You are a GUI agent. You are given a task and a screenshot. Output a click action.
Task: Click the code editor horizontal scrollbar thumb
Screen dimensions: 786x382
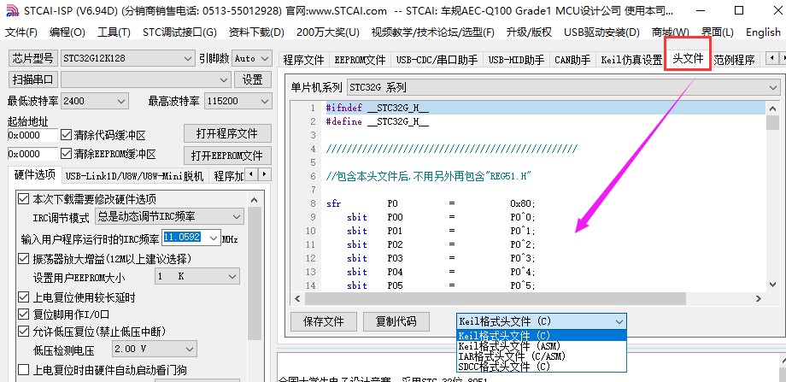(x=496, y=298)
